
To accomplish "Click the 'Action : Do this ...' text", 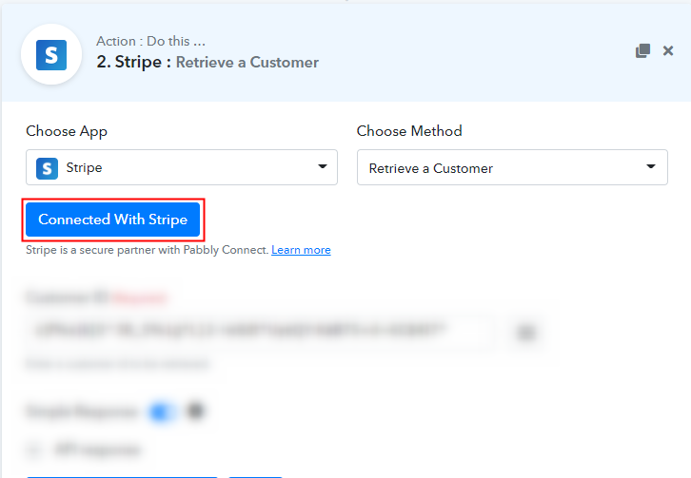I will coord(150,41).
